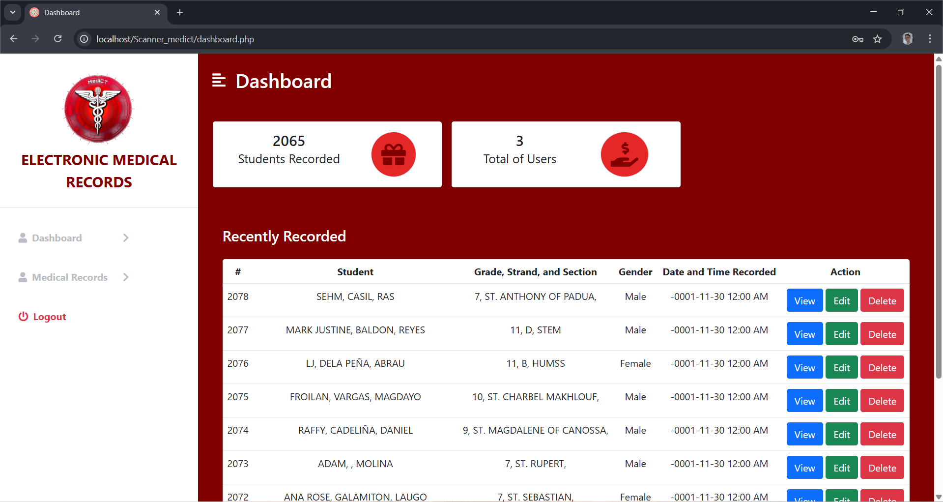This screenshot has height=502, width=943.
Task: Edit the record of Mark Justine Baldon Reyes
Action: (841, 334)
